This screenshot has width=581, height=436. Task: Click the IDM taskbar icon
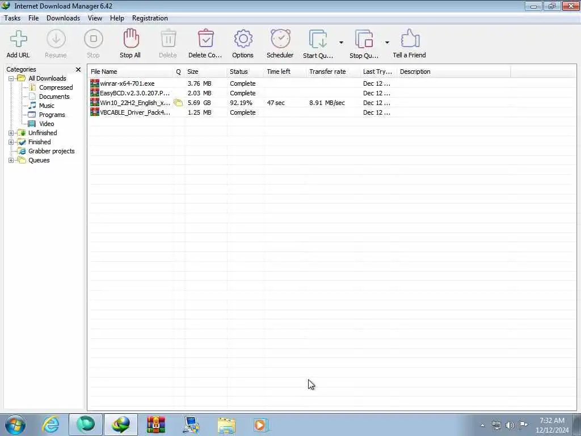pos(121,425)
